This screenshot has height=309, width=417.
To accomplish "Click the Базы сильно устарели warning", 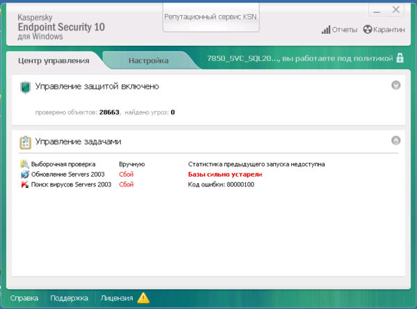I will click(x=225, y=174).
